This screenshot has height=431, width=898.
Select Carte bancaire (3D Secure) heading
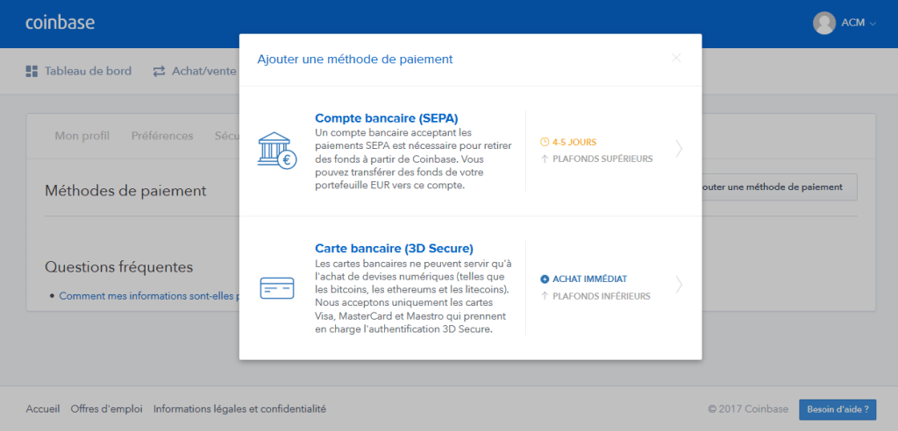(x=394, y=249)
